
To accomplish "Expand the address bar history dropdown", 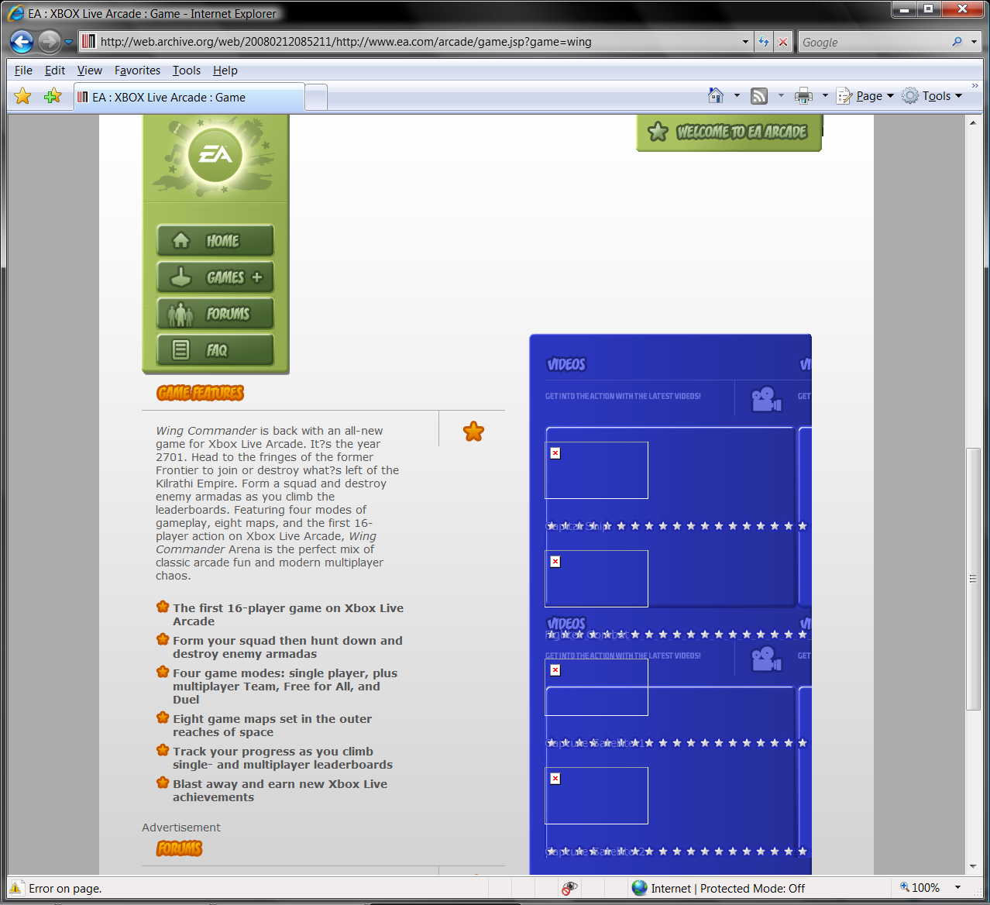I will pyautogui.click(x=745, y=42).
